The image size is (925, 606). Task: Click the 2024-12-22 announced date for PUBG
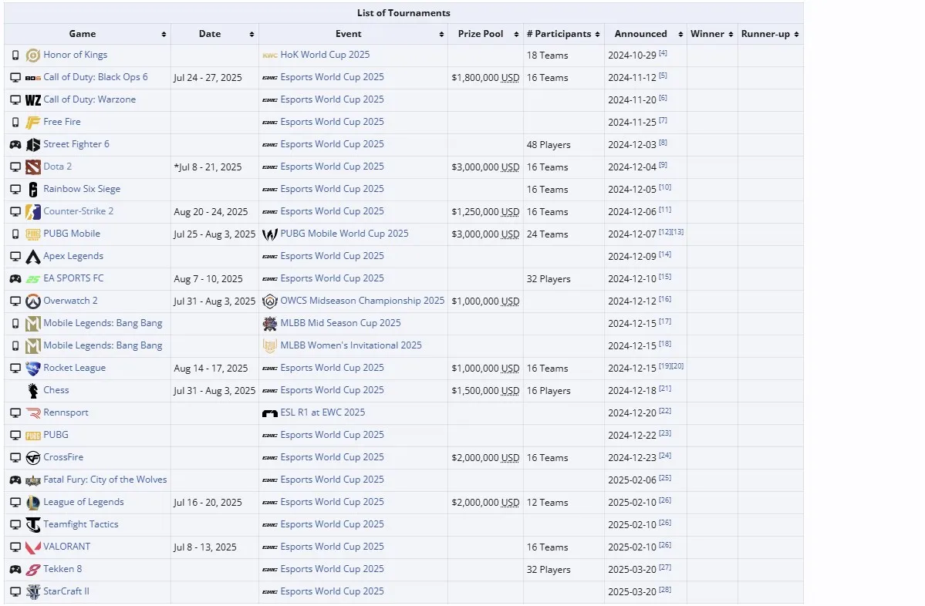pyautogui.click(x=633, y=436)
